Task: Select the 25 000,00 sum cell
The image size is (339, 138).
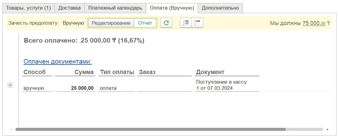Action: tap(82, 88)
